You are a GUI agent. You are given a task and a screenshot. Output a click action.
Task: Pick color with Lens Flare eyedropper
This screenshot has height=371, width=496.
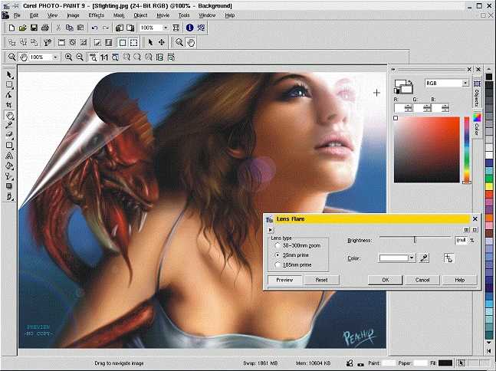423,258
